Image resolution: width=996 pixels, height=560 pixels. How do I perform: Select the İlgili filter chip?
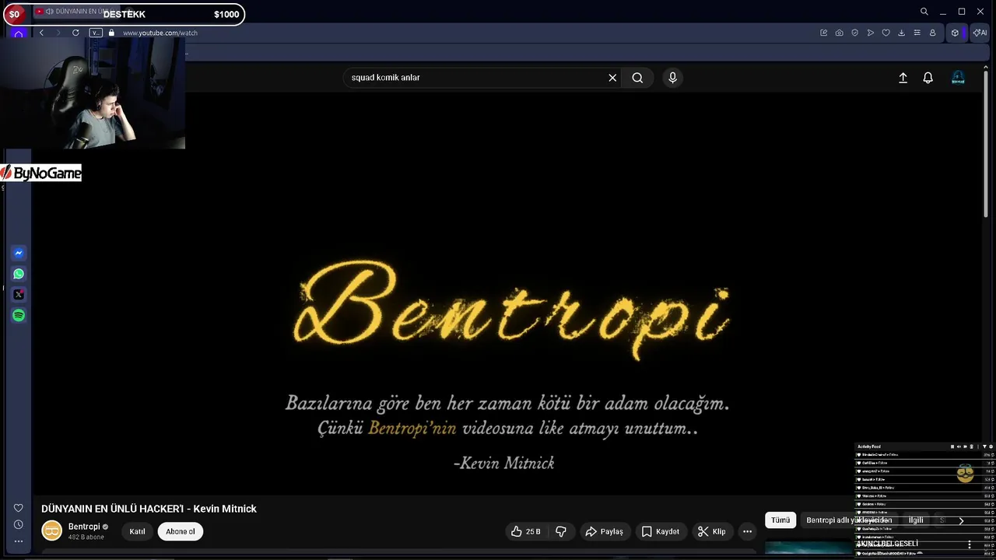(x=916, y=520)
